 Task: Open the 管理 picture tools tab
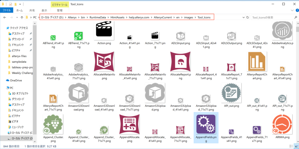(x=59, y=10)
